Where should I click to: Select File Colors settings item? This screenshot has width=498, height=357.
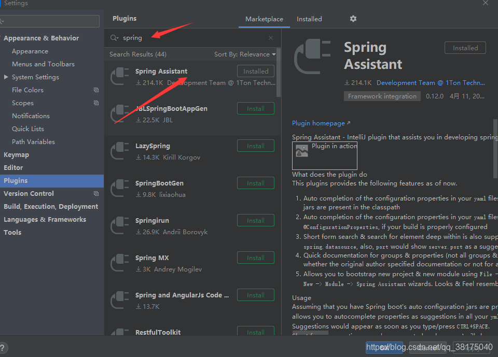27,90
